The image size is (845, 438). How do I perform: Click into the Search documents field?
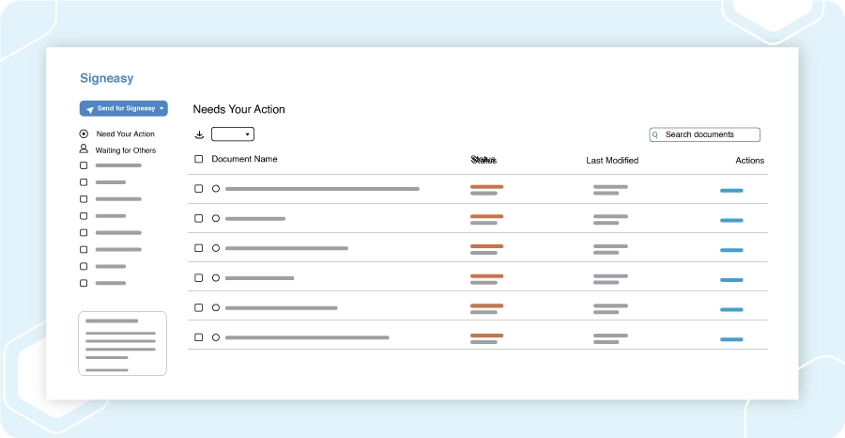tap(704, 134)
